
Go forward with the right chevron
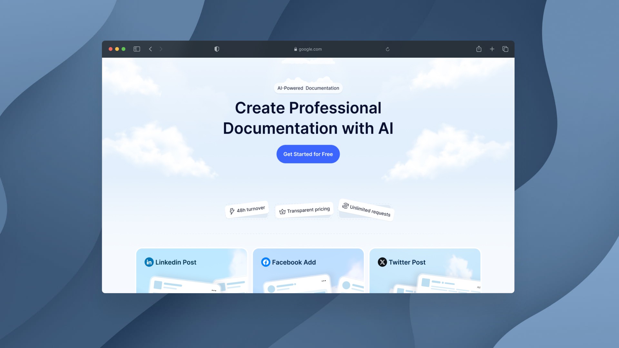click(x=161, y=49)
